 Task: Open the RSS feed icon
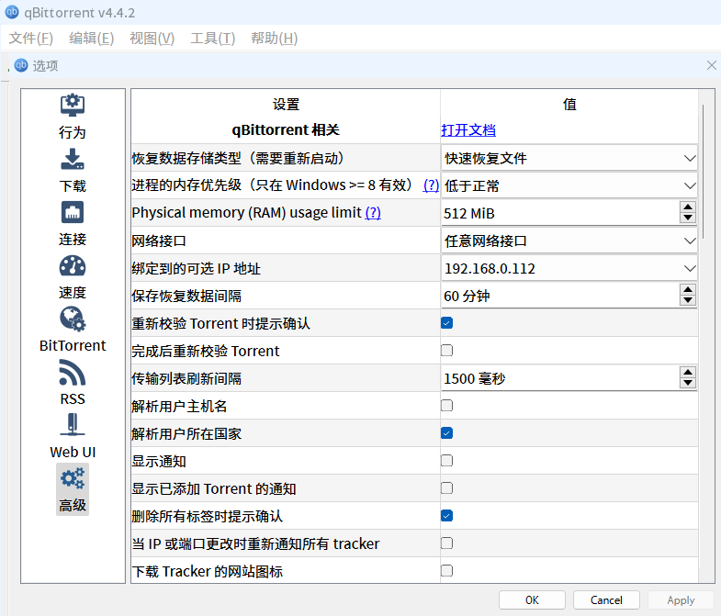coord(73,373)
